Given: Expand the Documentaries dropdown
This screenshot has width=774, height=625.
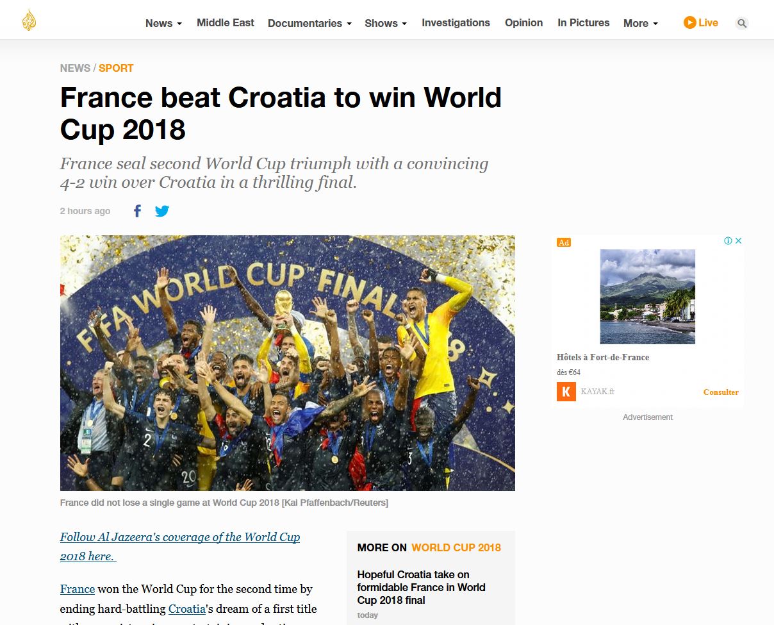Looking at the screenshot, I should click(x=309, y=23).
